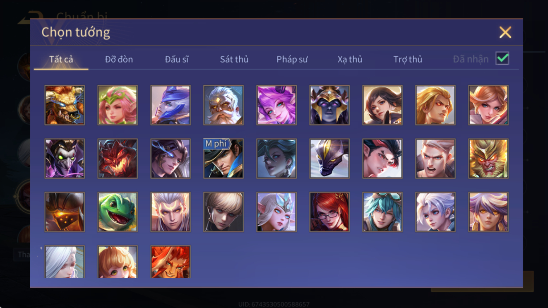Select the pink-haired hero with leaf crown
548x308 pixels.
click(118, 105)
